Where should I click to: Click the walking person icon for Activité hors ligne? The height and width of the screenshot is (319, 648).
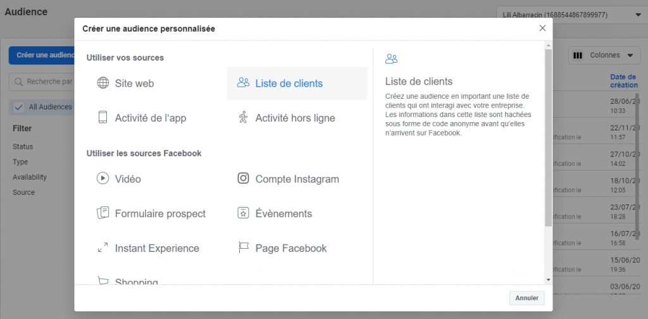[x=242, y=117]
